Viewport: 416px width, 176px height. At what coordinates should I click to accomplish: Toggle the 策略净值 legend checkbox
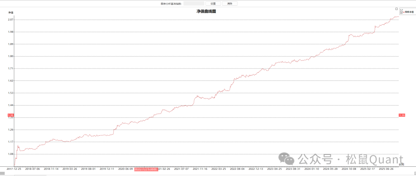401,12
